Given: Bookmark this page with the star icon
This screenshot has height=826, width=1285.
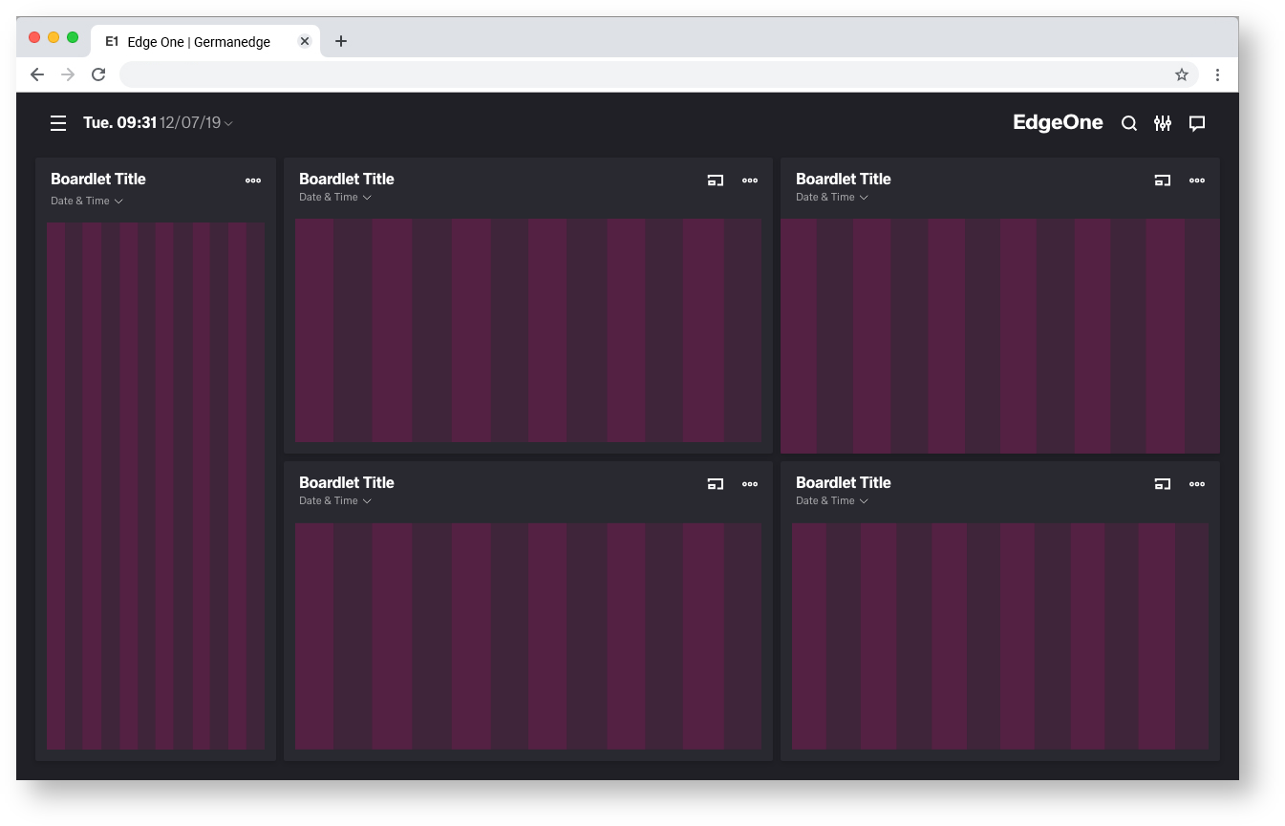Looking at the screenshot, I should coord(1181,74).
